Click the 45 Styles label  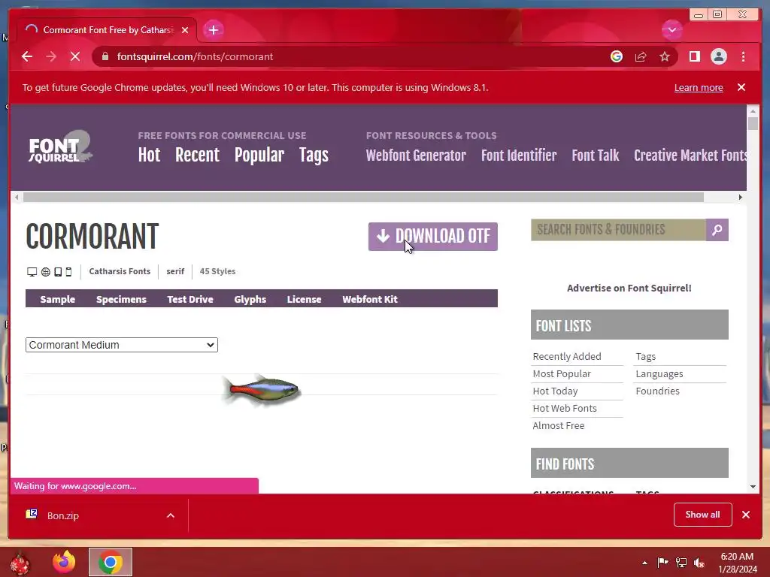(217, 271)
